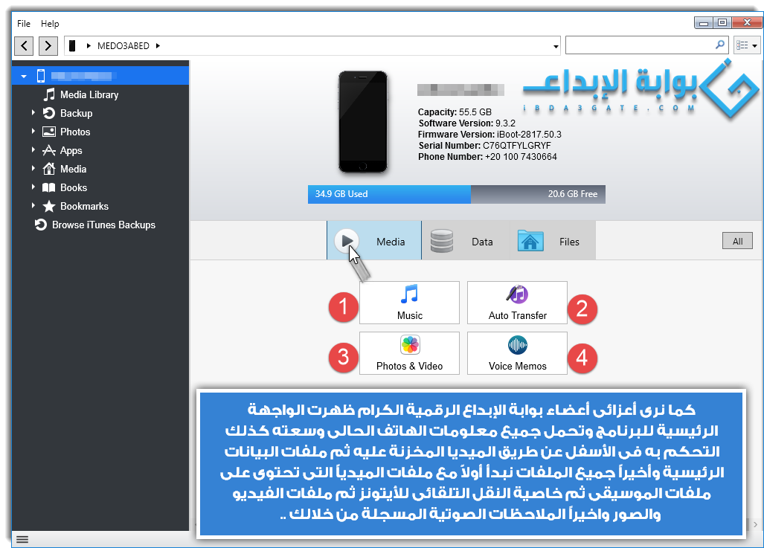Open the Music tile
764x548 pixels.
409,303
